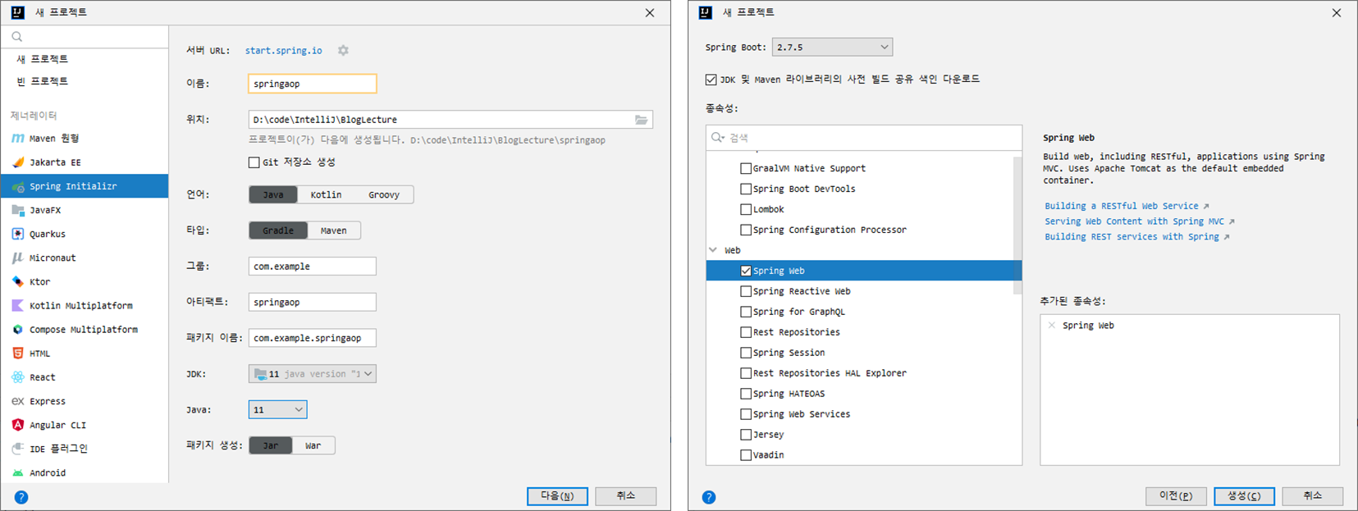Click the Express ex icon
The image size is (1358, 511).
(18, 401)
